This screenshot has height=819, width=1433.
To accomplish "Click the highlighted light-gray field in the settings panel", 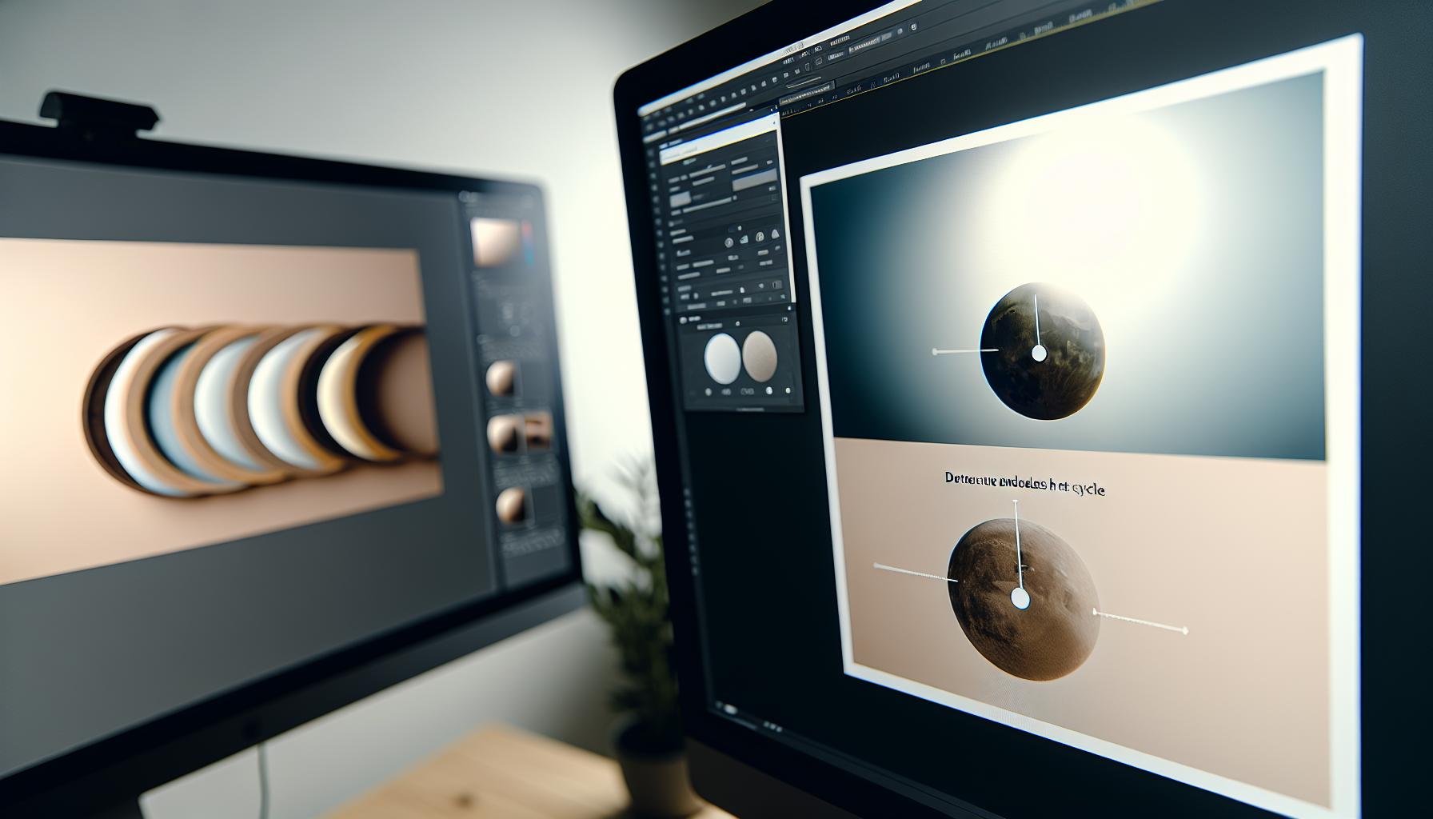I will (754, 180).
